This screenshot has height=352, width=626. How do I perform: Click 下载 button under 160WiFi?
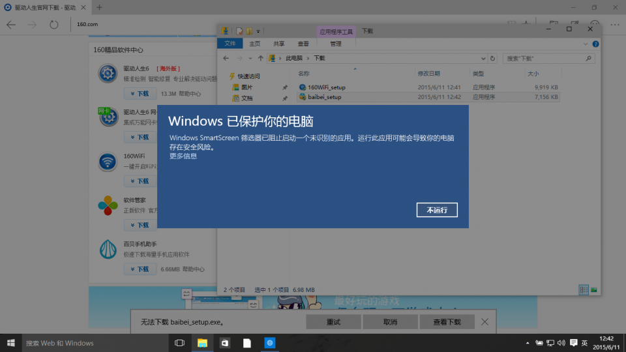tap(140, 181)
